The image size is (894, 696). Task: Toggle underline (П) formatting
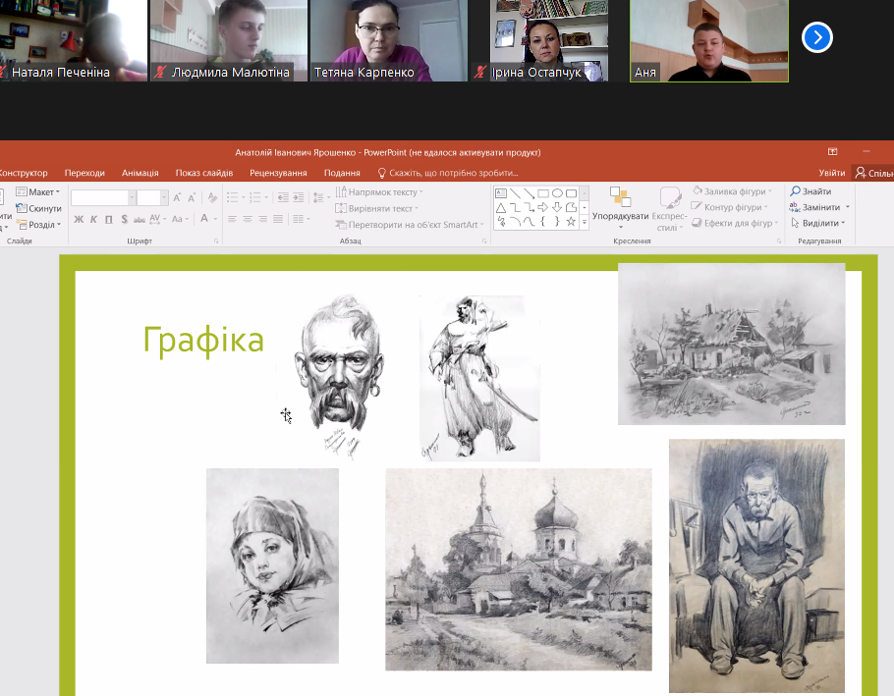108,219
